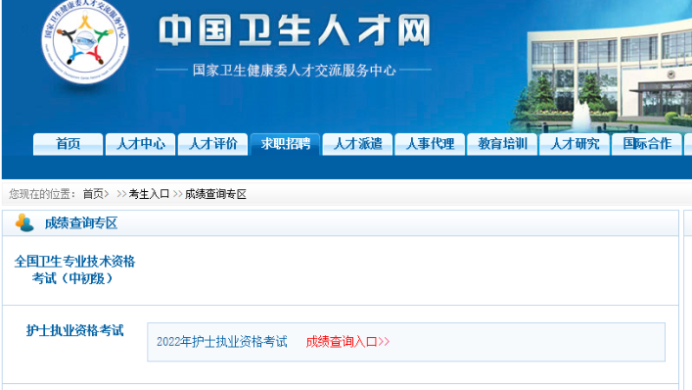
Task: Open the 教育培训 tab
Action: pyautogui.click(x=502, y=144)
